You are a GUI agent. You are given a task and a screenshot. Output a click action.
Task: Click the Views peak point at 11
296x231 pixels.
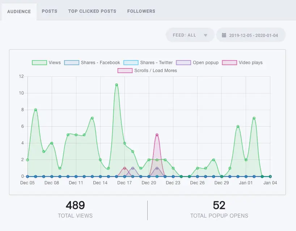click(x=117, y=85)
